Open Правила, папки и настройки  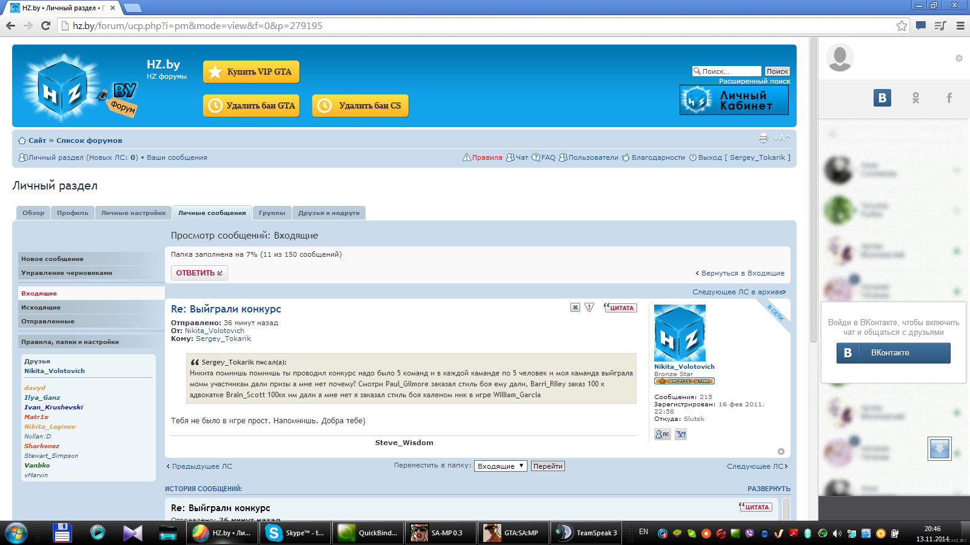point(91,342)
